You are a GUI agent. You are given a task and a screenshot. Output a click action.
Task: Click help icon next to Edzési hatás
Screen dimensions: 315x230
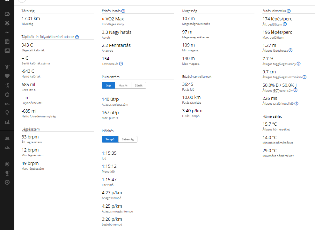pos(123,11)
